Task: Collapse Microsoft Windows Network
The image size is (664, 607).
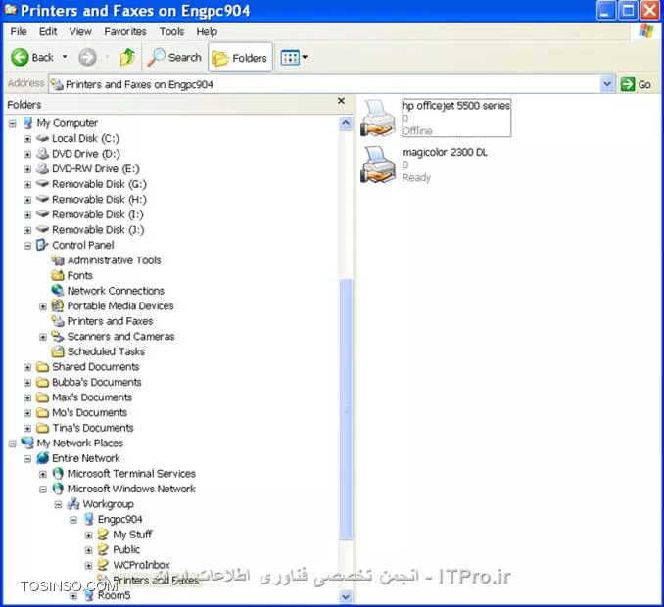Action: coord(43,490)
